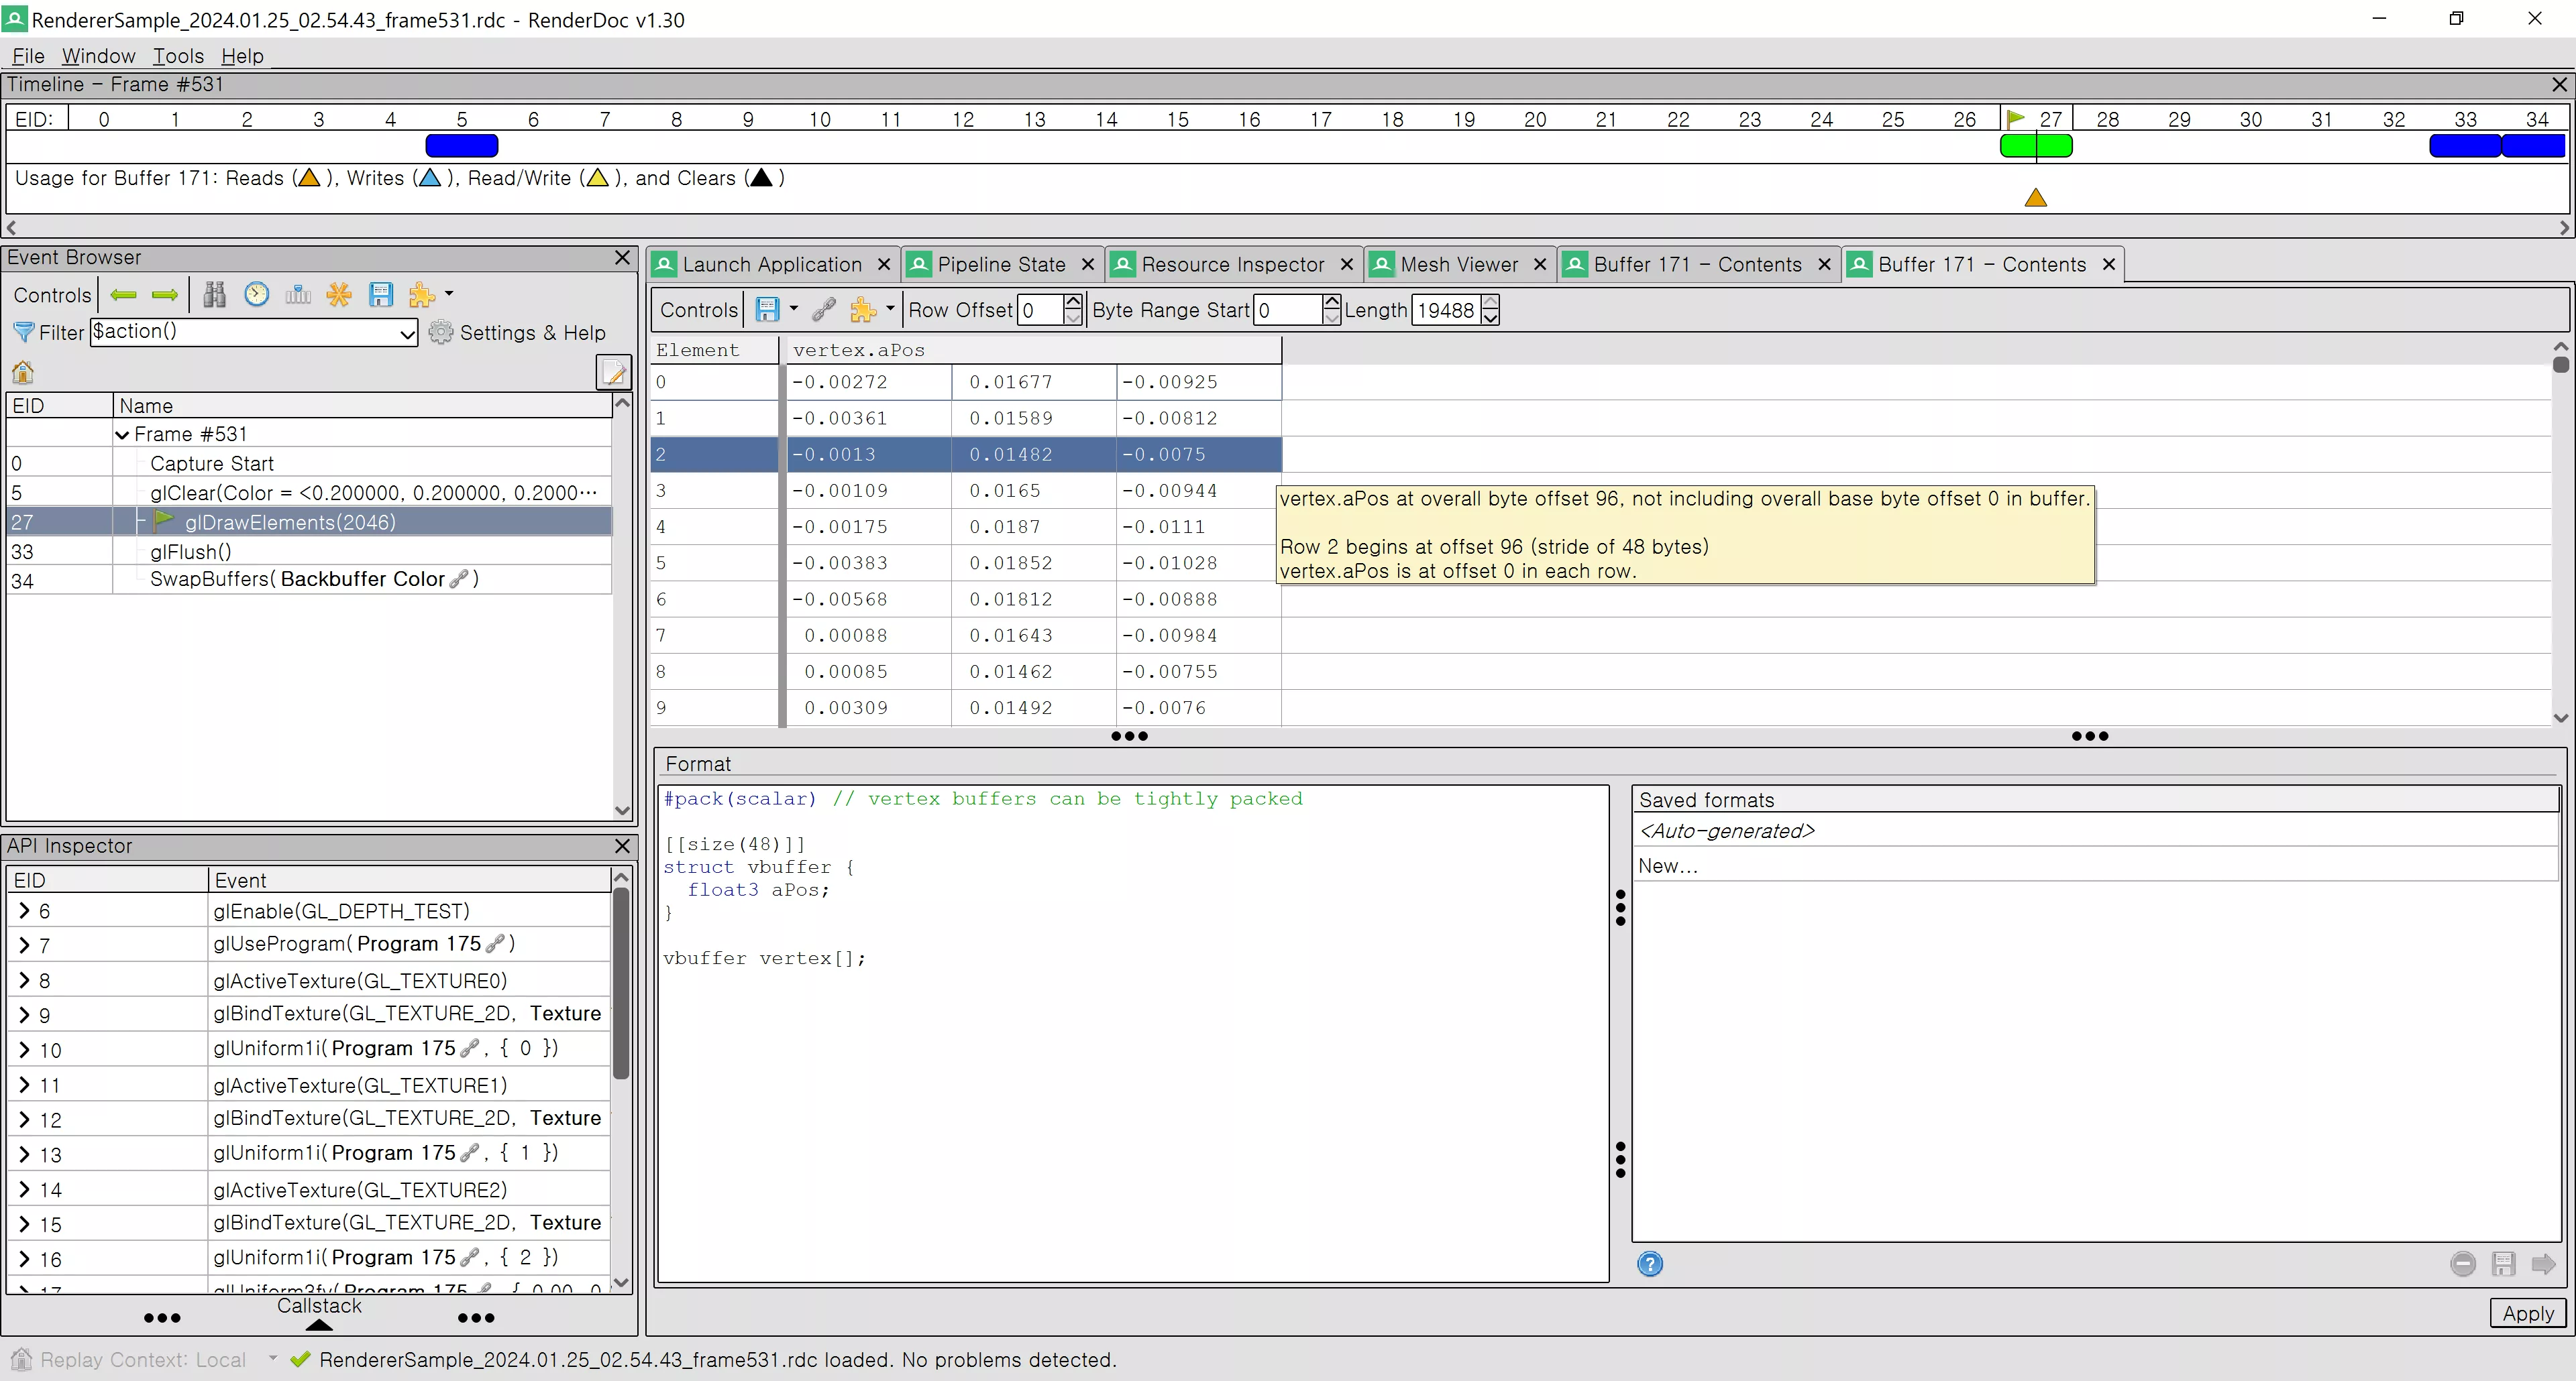The height and width of the screenshot is (1381, 2576).
Task: Select the glFlush() event row
Action: point(309,552)
